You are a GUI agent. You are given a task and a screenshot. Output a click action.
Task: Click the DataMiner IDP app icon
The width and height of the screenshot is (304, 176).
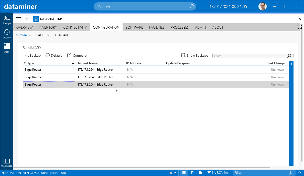click(x=36, y=19)
